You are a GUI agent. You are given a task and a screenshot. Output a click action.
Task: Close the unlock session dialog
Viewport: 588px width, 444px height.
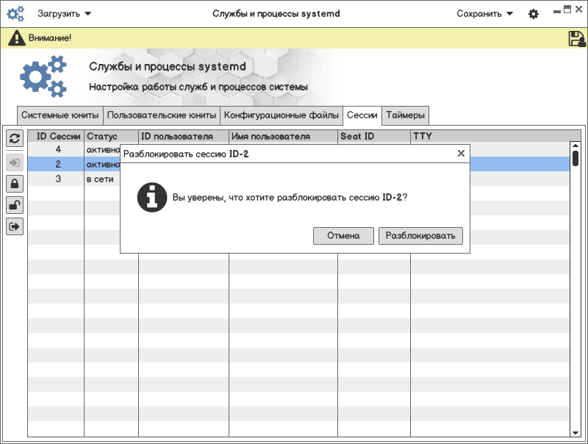(x=461, y=154)
